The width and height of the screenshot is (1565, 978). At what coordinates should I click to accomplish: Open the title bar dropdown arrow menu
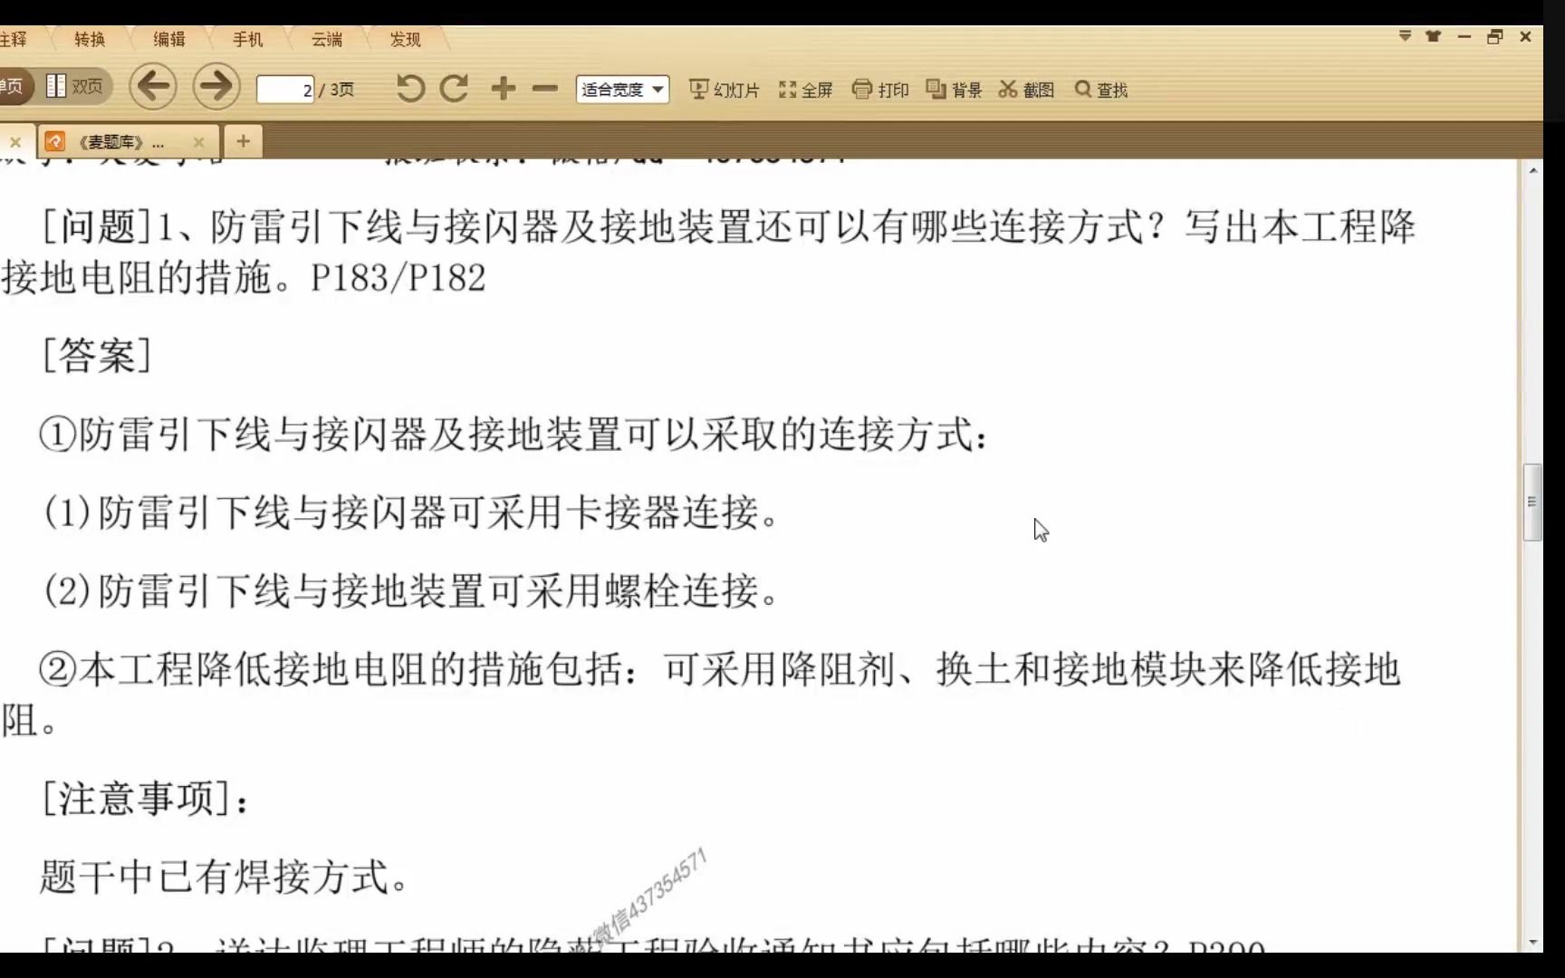coord(1404,36)
